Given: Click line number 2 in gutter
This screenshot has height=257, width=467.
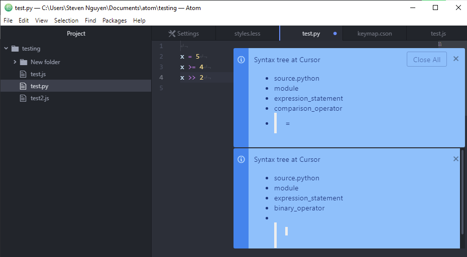Looking at the screenshot, I should coord(161,57).
